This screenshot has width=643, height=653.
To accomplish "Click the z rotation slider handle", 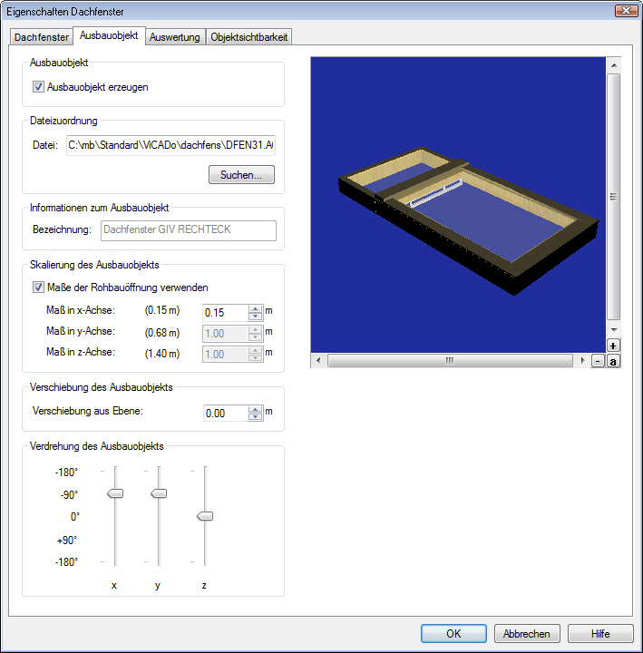I will 205,516.
